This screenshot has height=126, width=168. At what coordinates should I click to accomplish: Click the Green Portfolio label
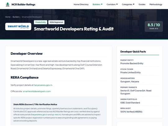(128, 99)
